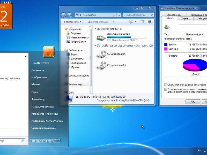Select the Общие tab
Image resolution: width=207 pixels, height=155 pixels.
[x=169, y=18]
